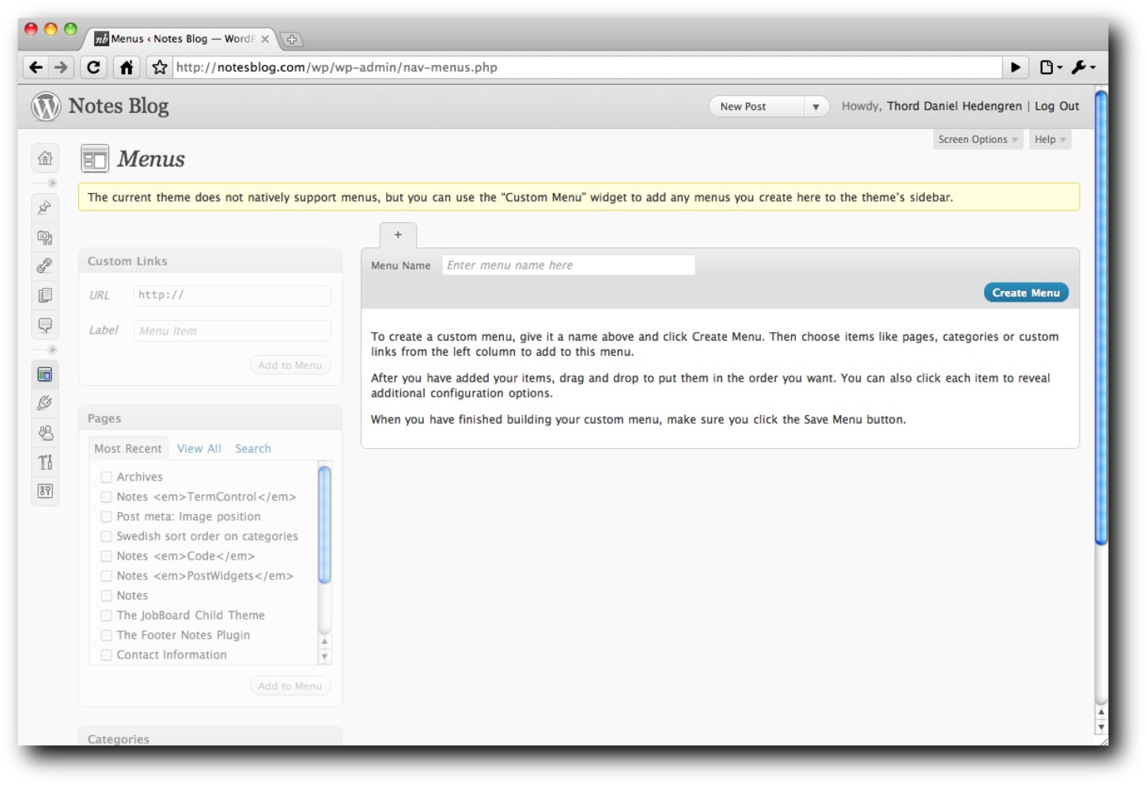Click the Categories panel header
Viewport: 1147px width, 785px height.
(210, 738)
